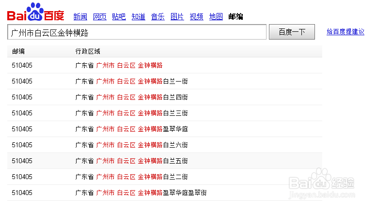Image resolution: width=377 pixels, height=208 pixels.
Task: Select the address ending 白兰六街
Action: coord(131,145)
